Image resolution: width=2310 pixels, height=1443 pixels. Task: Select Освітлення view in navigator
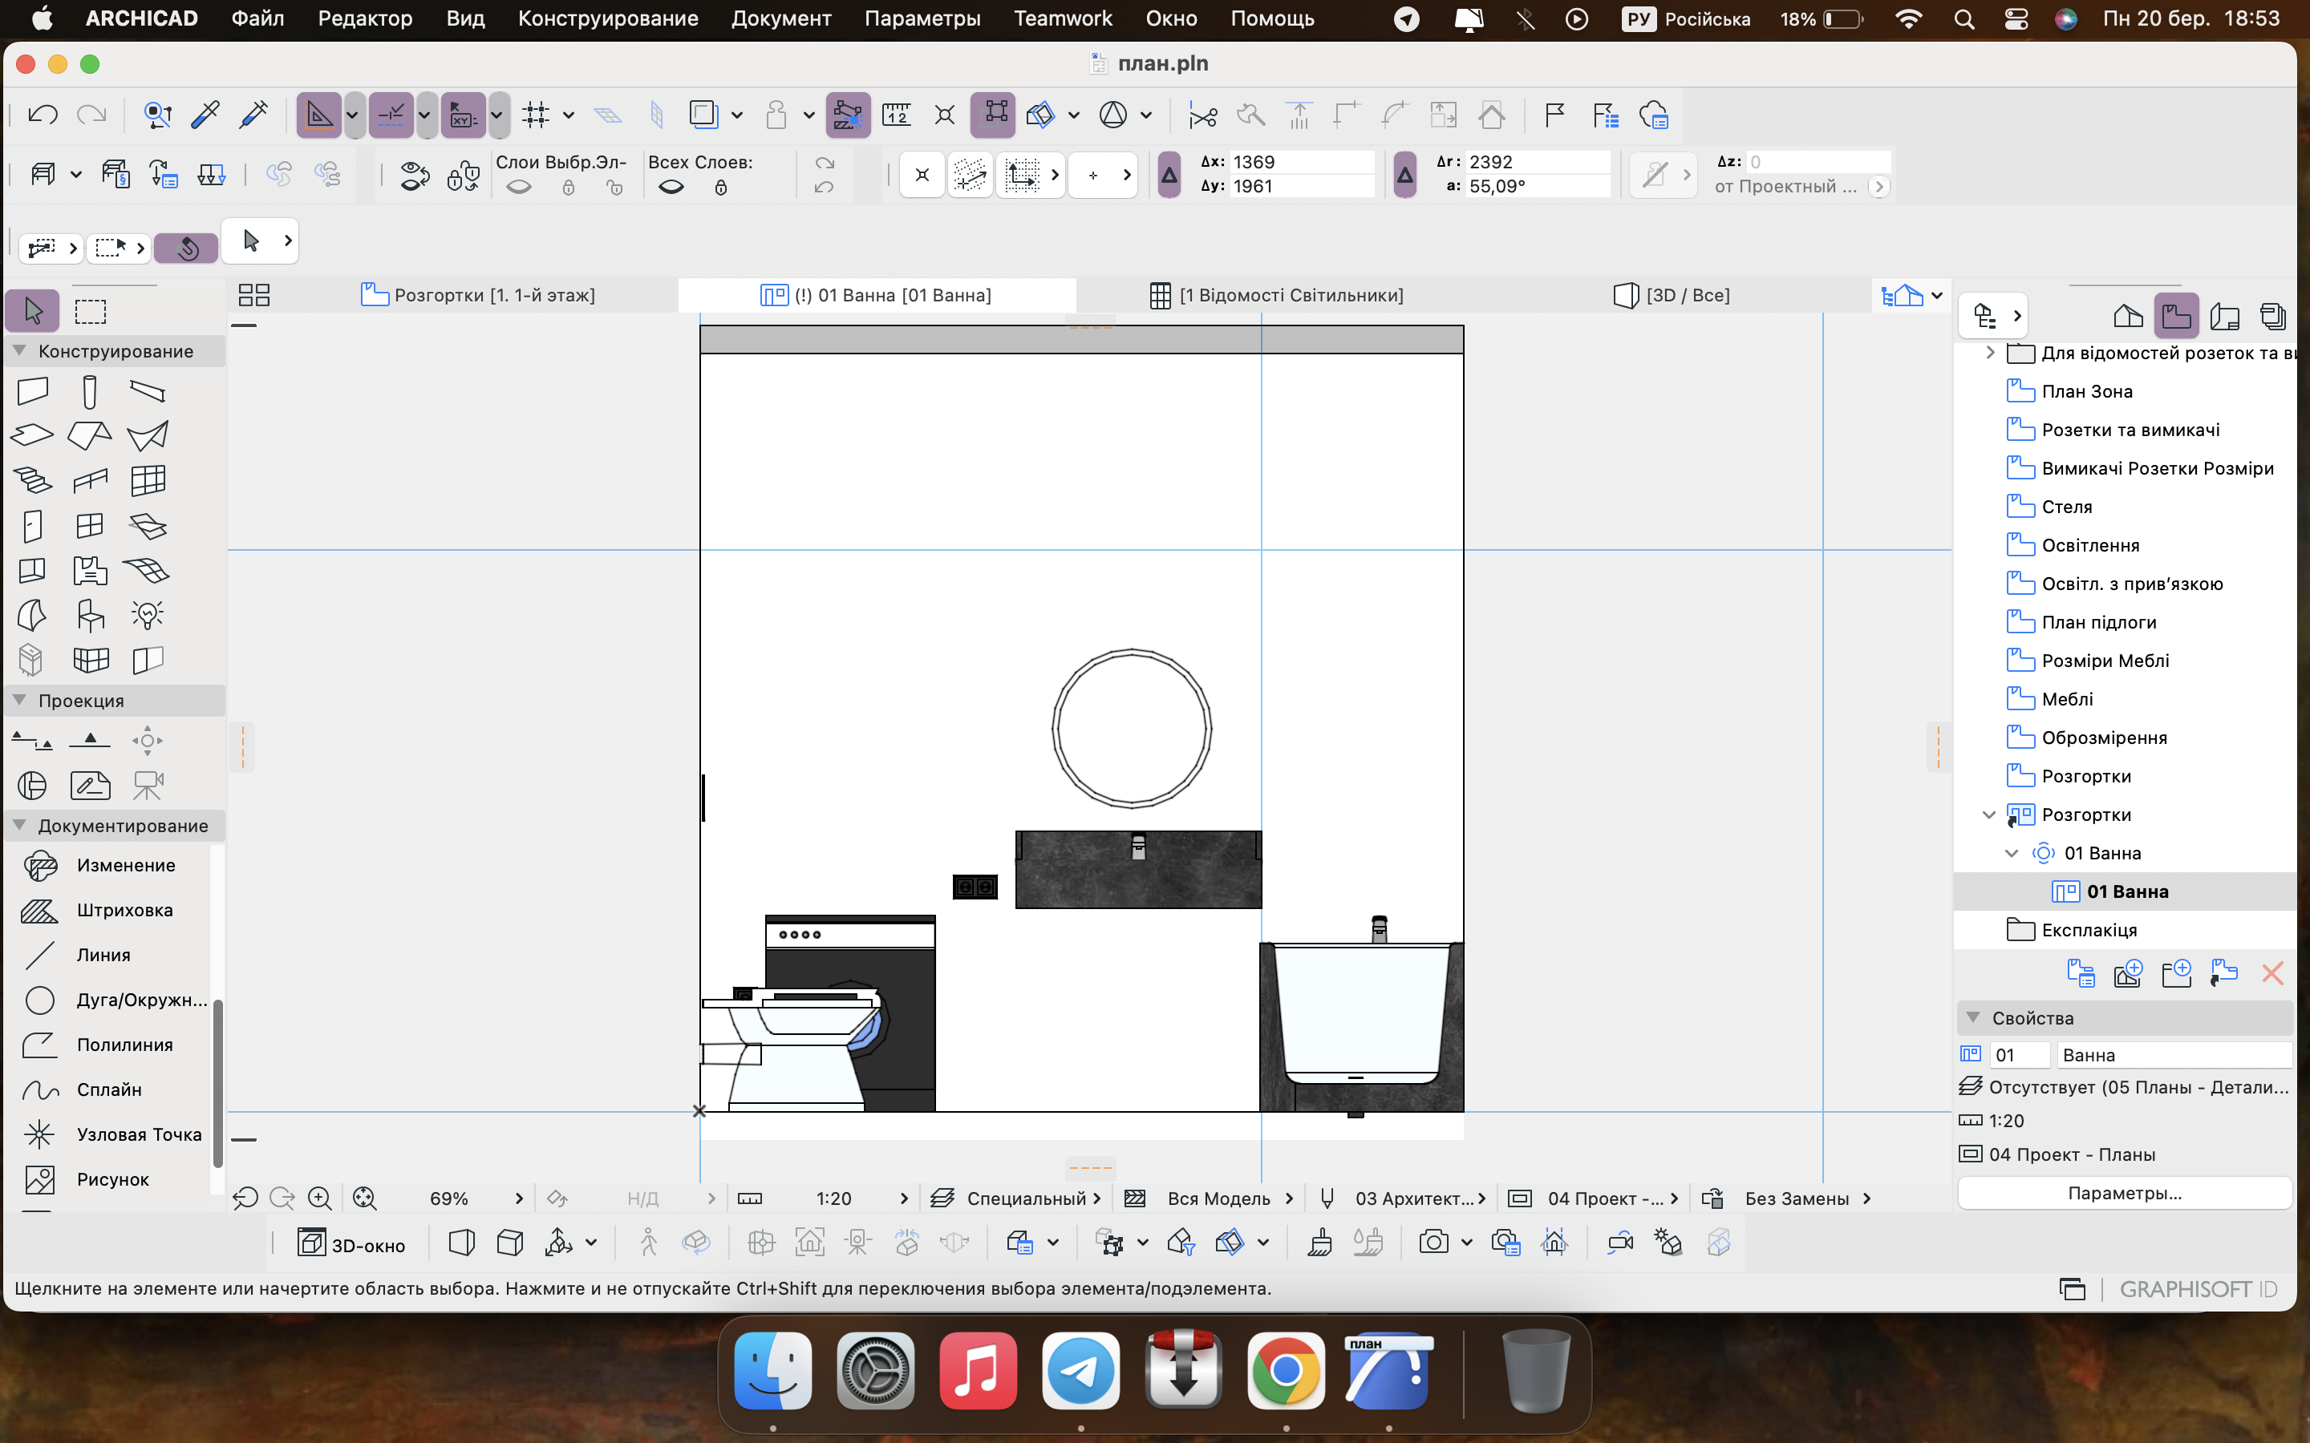[x=2089, y=545]
